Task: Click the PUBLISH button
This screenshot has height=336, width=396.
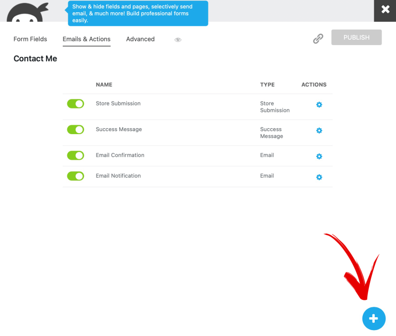Action: [x=356, y=37]
